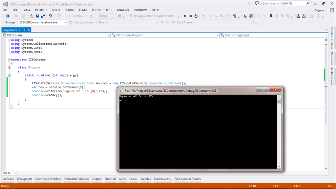Click the console window vertical scrollbar

[279, 131]
